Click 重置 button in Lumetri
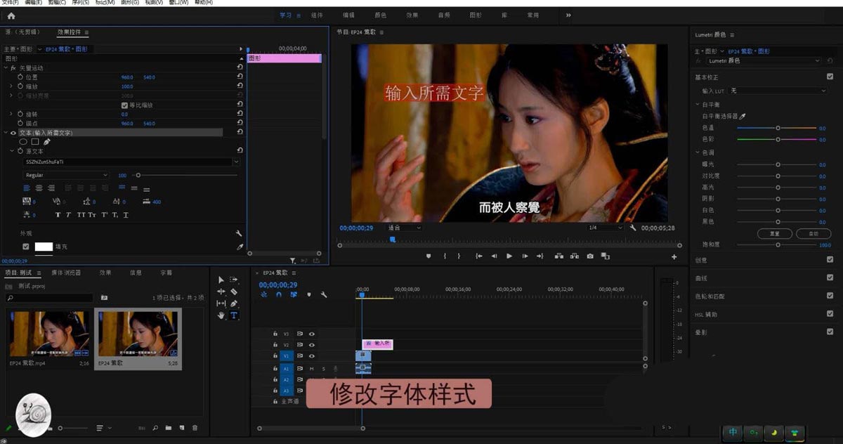This screenshot has height=444, width=843. [x=775, y=233]
